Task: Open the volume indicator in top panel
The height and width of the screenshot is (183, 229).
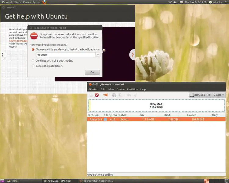Action: pos(175,2)
